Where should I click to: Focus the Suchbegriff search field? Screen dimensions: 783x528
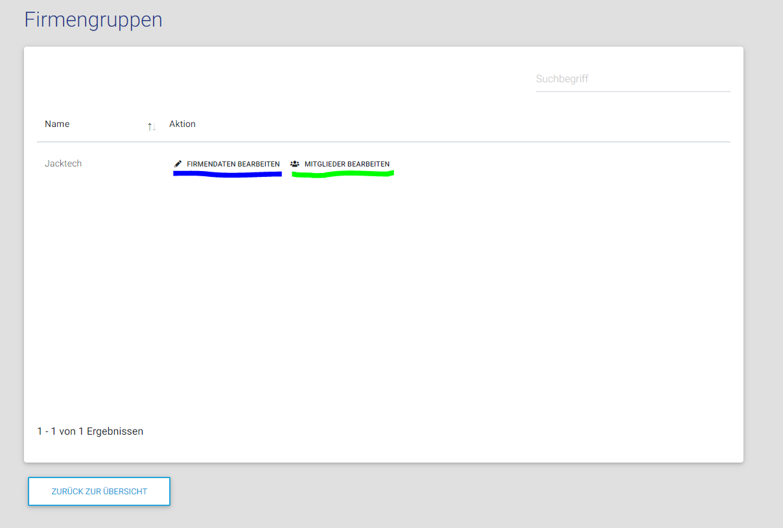pos(632,79)
